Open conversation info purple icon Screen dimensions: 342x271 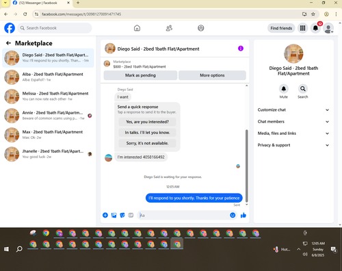click(241, 49)
